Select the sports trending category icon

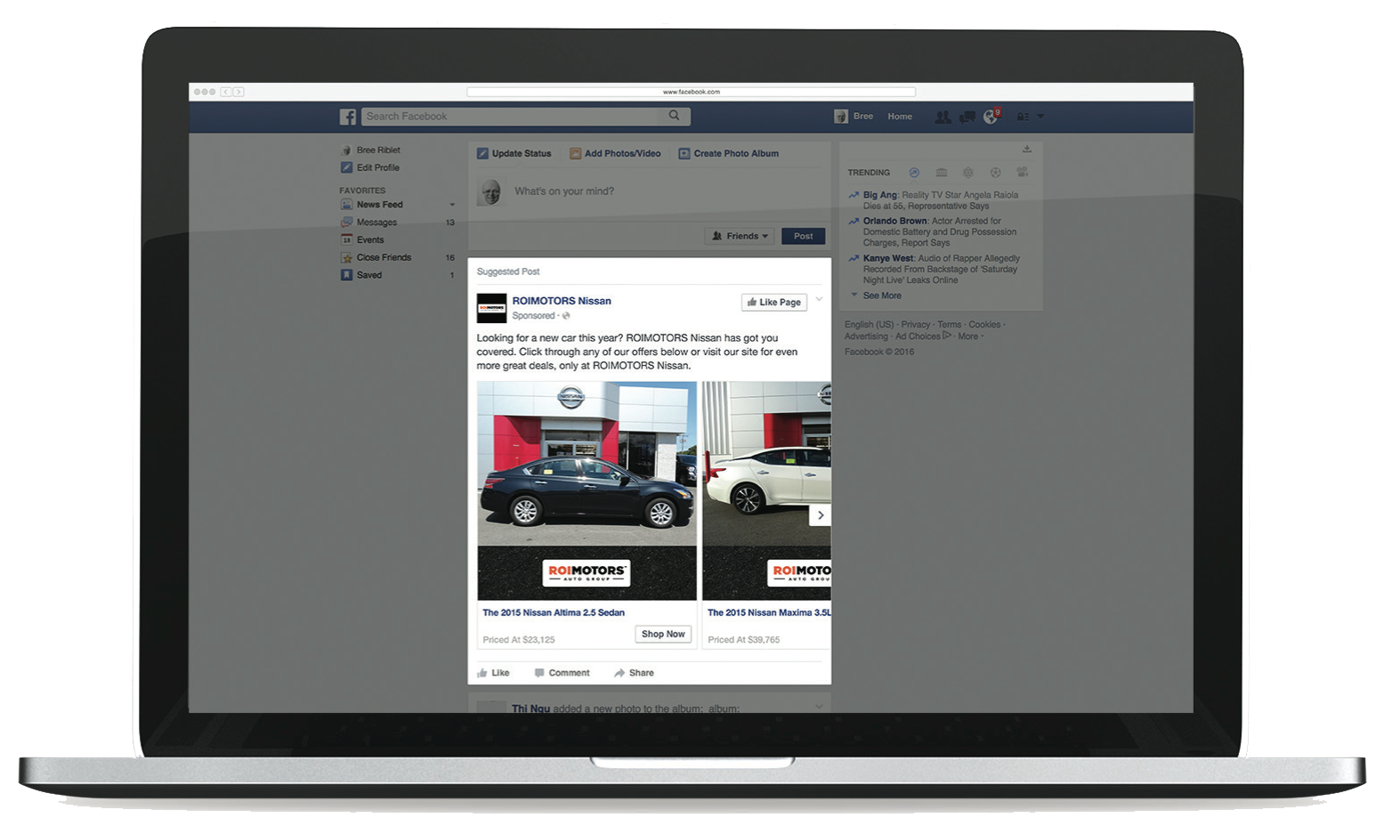click(996, 173)
